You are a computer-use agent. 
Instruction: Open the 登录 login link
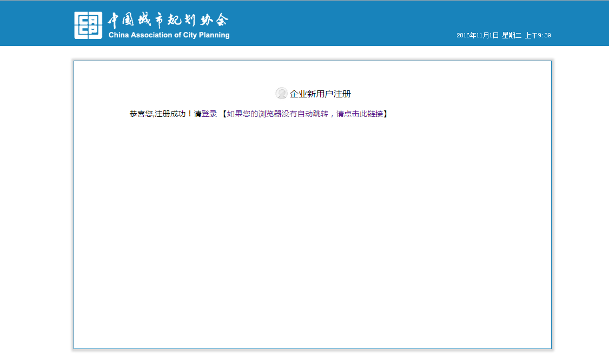coord(209,114)
